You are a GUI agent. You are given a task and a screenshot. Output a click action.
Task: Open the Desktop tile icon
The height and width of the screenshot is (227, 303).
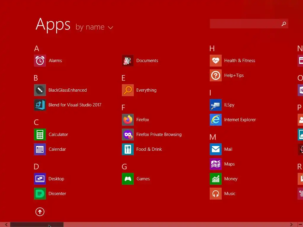[40, 179]
